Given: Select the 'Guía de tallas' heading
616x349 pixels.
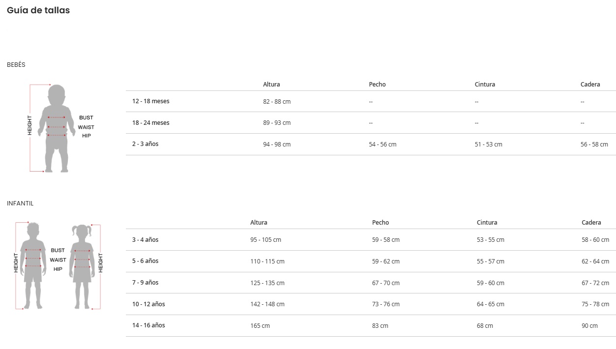Looking at the screenshot, I should click(38, 10).
